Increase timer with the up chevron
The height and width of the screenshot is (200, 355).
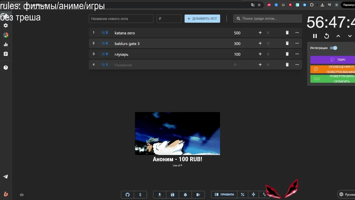point(338,36)
